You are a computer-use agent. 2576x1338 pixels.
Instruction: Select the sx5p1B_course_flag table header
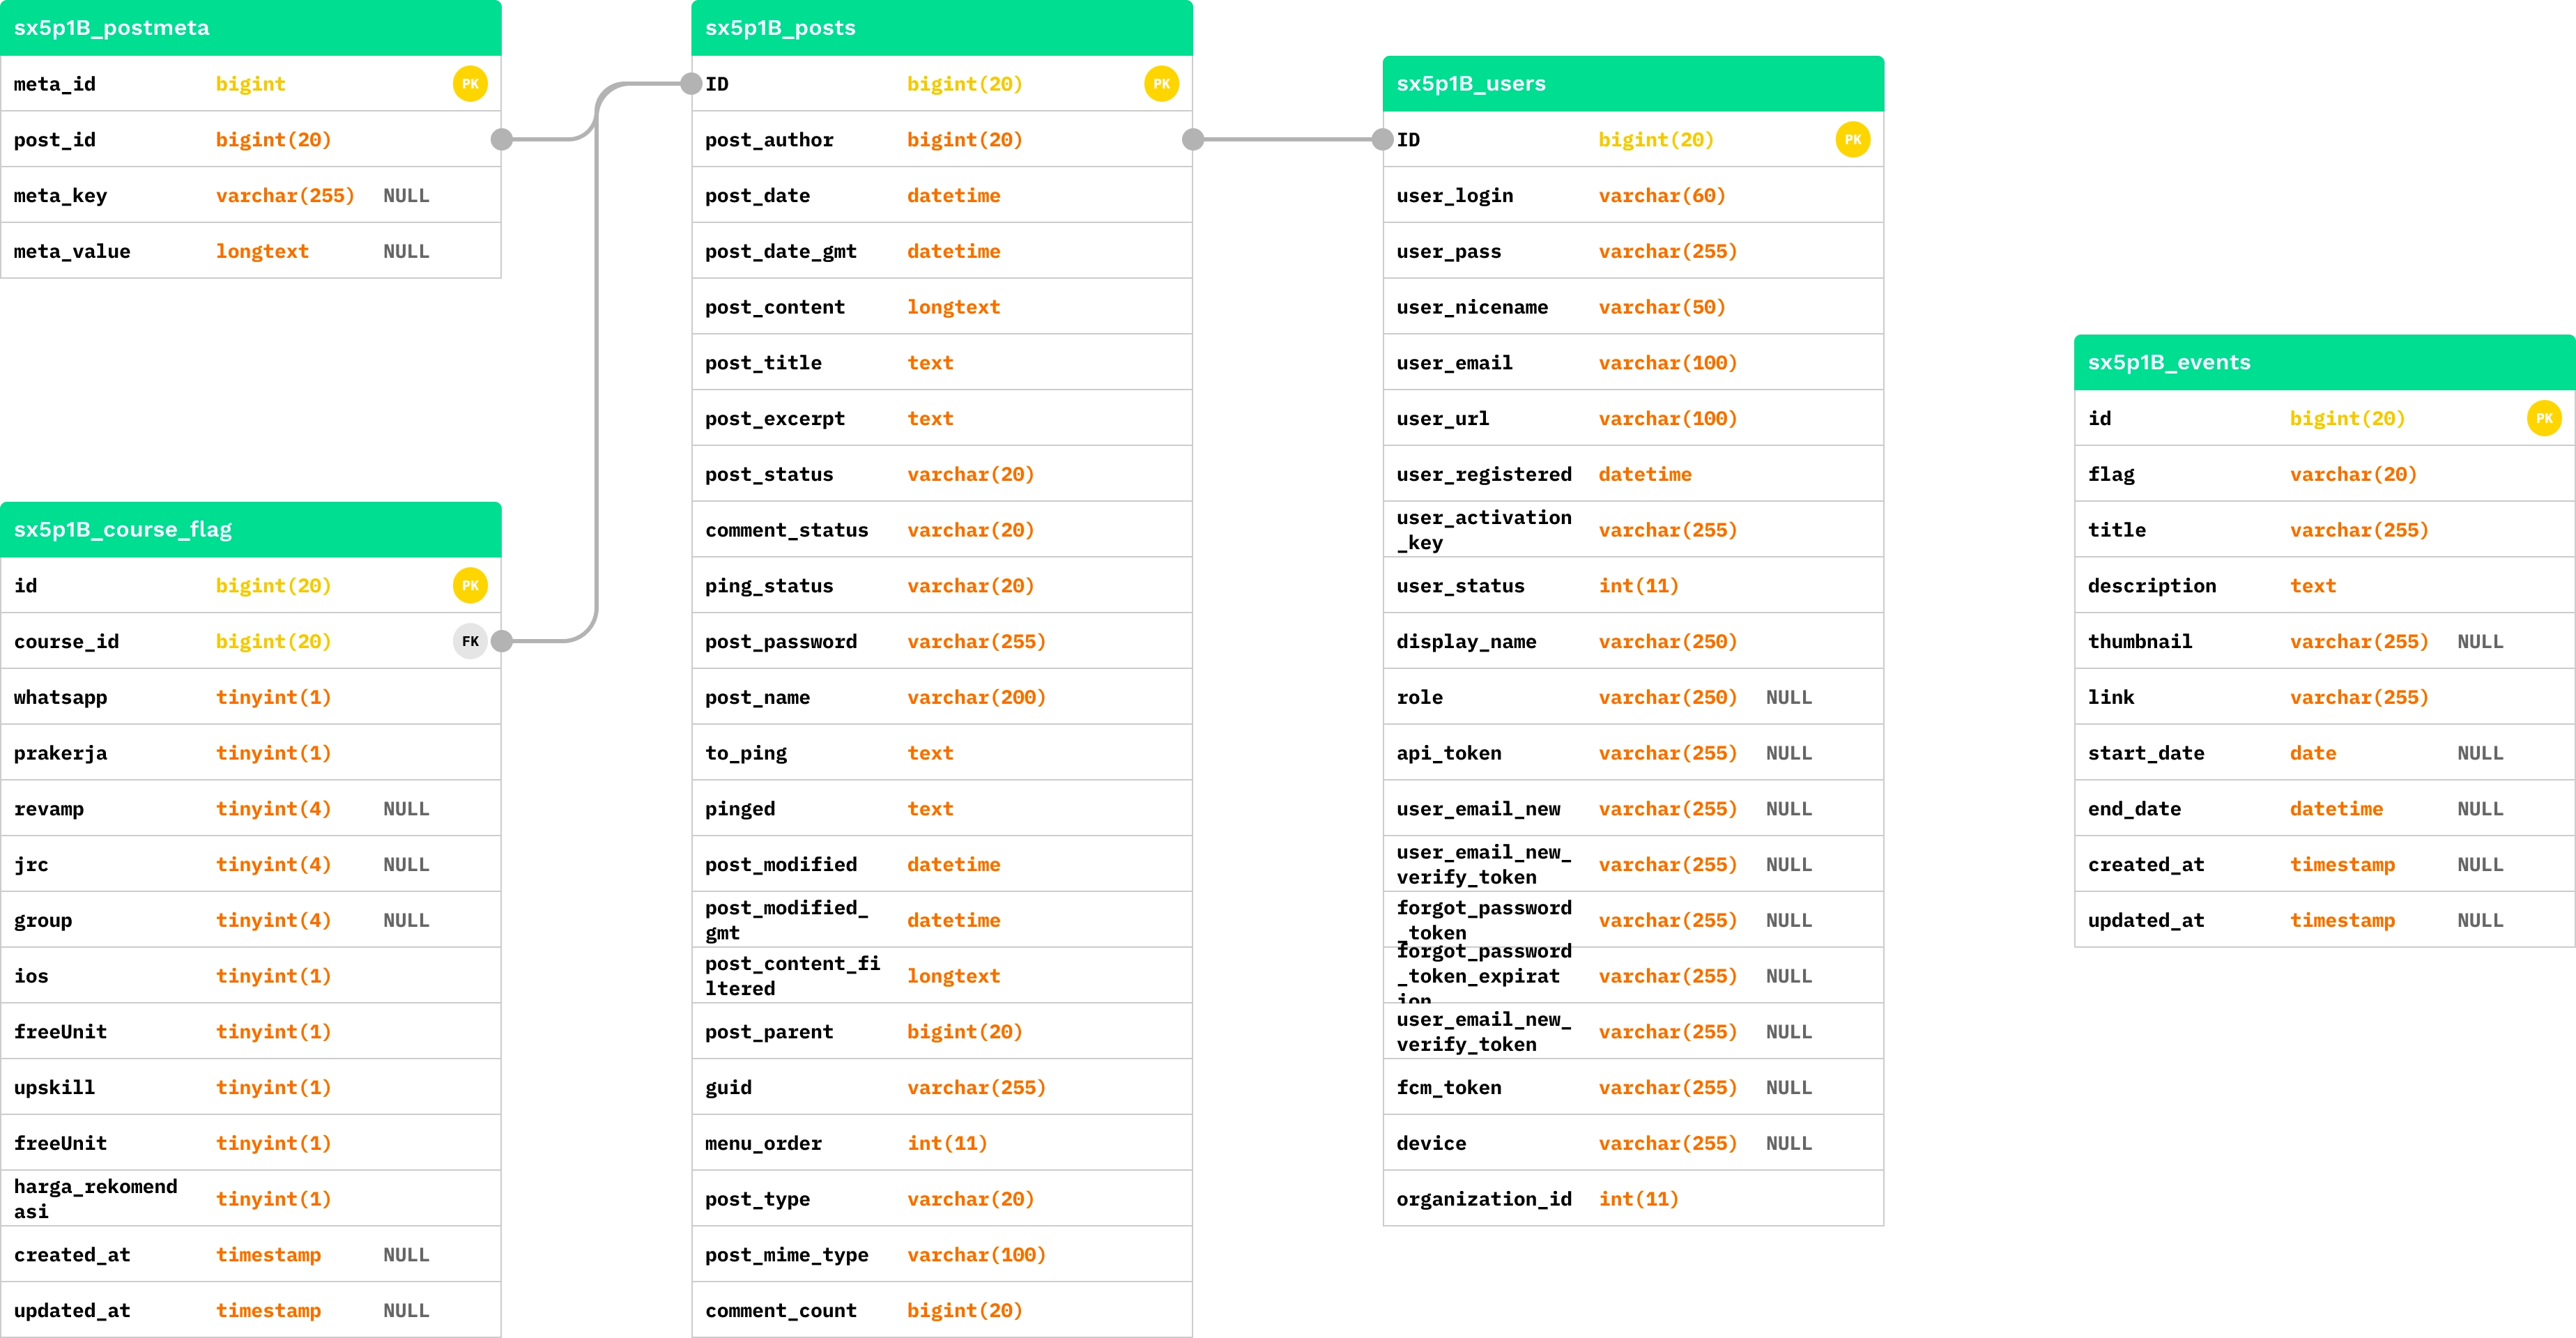point(250,529)
